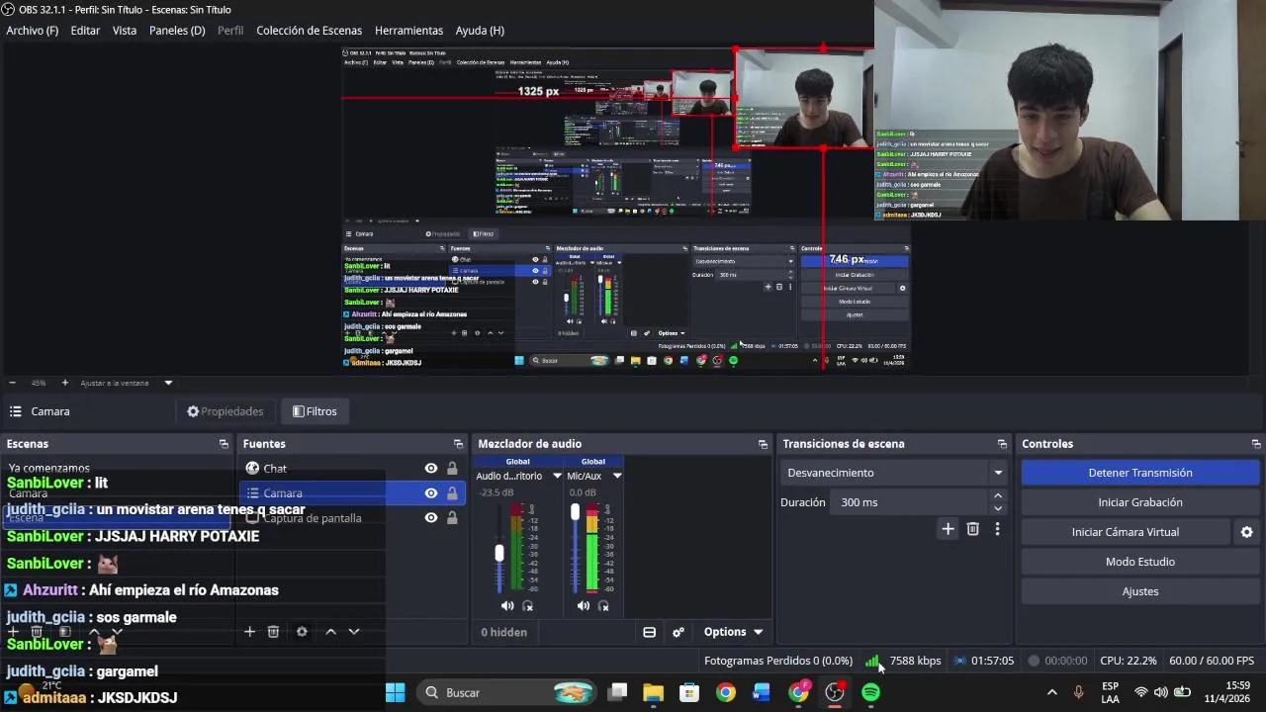This screenshot has width=1266, height=712.
Task: Delete the transition with trash icon
Action: (x=973, y=529)
